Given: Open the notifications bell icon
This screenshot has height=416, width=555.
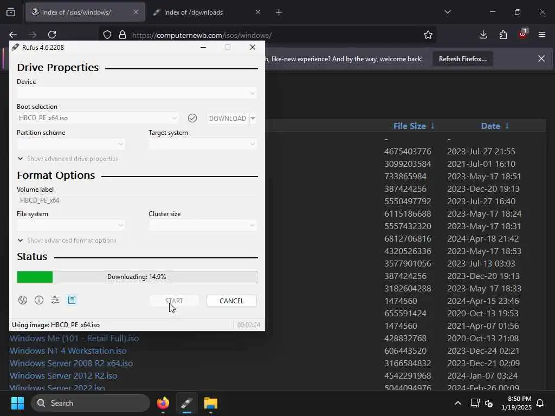Looking at the screenshot, I should click(x=540, y=403).
